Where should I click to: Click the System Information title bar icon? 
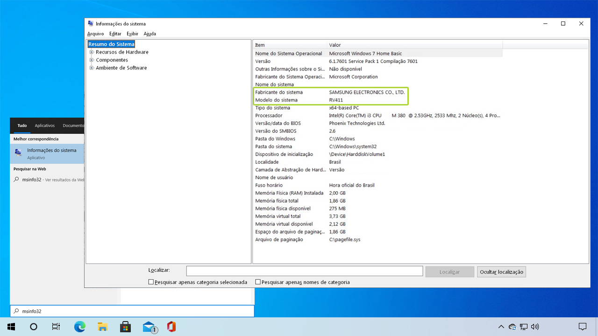(x=90, y=24)
